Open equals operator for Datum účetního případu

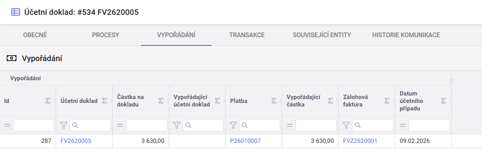pyautogui.click(x=403, y=125)
